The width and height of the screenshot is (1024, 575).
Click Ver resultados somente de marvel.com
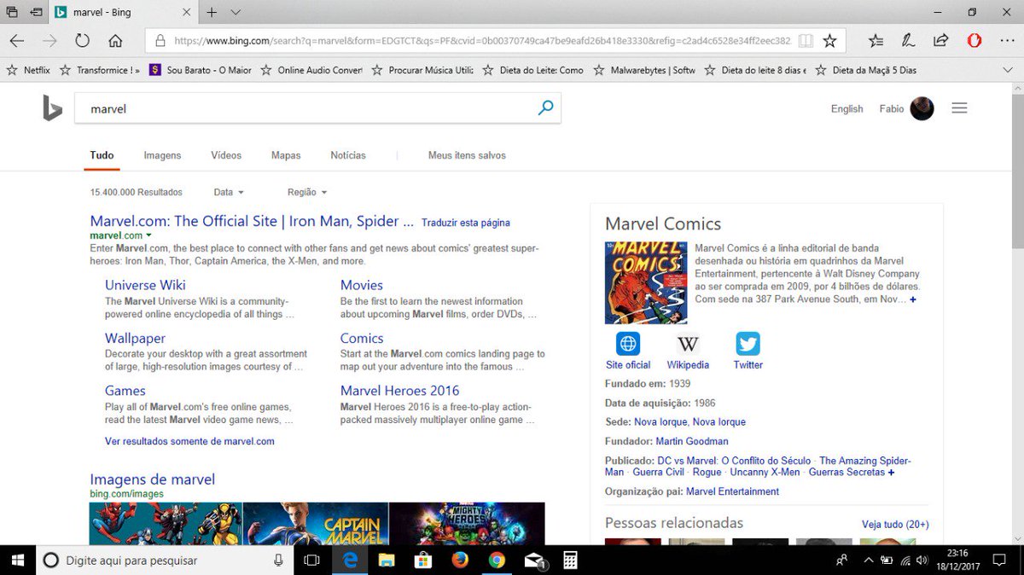pos(189,442)
